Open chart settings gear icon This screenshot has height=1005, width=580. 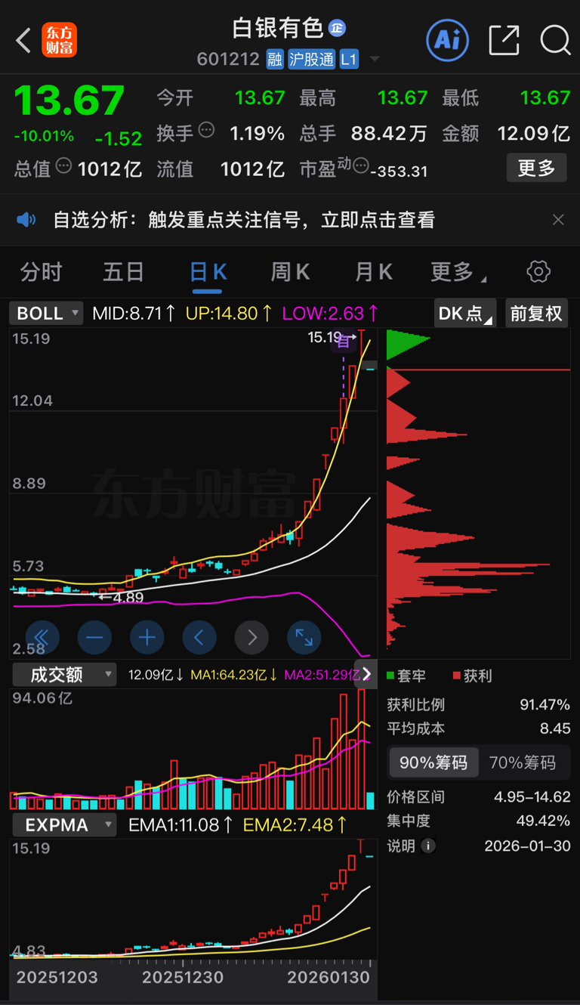pos(538,272)
